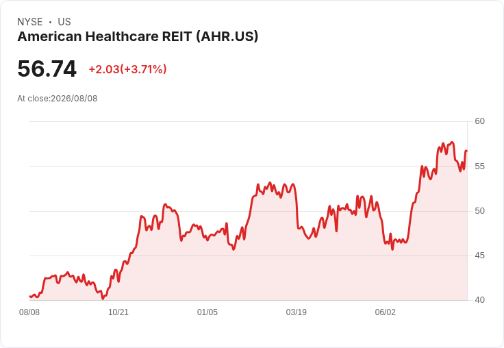Click the lowest dip before 10/21

(x=103, y=299)
